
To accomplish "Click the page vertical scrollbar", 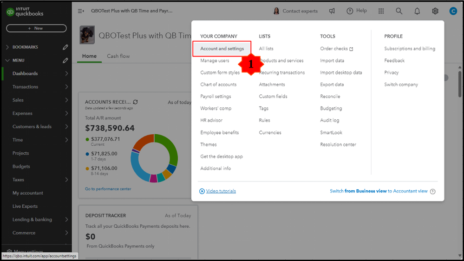I will (459, 84).
